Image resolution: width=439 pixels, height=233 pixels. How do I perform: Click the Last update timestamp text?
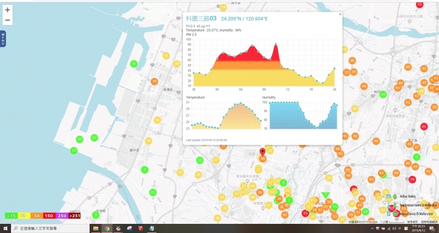206,140
